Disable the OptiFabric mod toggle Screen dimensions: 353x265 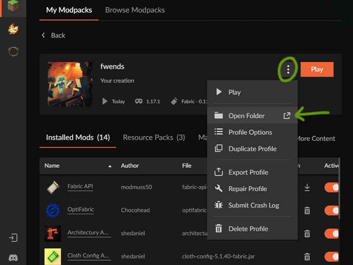[x=332, y=210]
